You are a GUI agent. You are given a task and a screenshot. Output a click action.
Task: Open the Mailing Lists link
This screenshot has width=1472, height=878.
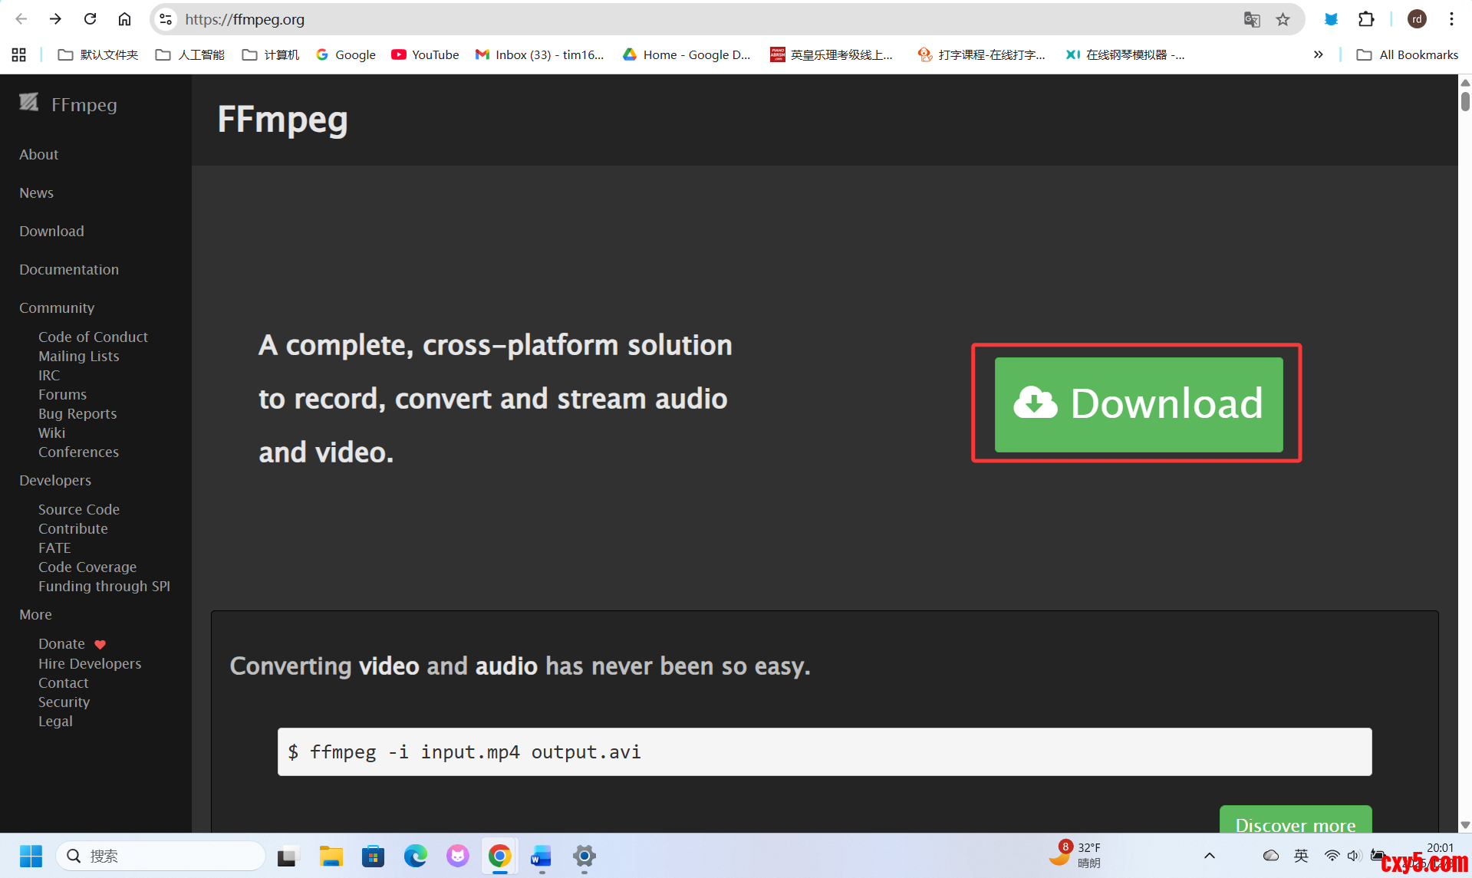pyautogui.click(x=79, y=356)
